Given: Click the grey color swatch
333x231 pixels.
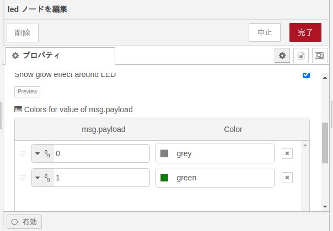Looking at the screenshot, I should [164, 153].
